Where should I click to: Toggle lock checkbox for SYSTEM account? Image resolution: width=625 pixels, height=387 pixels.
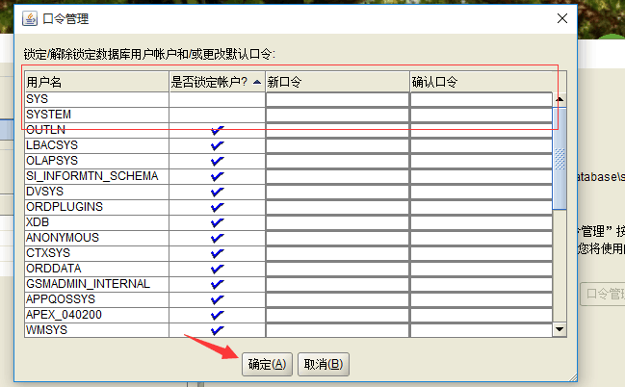tap(218, 116)
